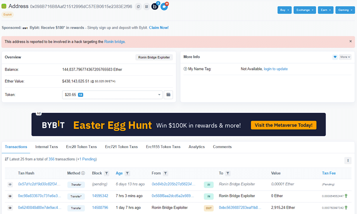Preview transaction 0x6240848d80e via eye icon
Viewport: 357px width, 214px height.
click(x=10, y=208)
